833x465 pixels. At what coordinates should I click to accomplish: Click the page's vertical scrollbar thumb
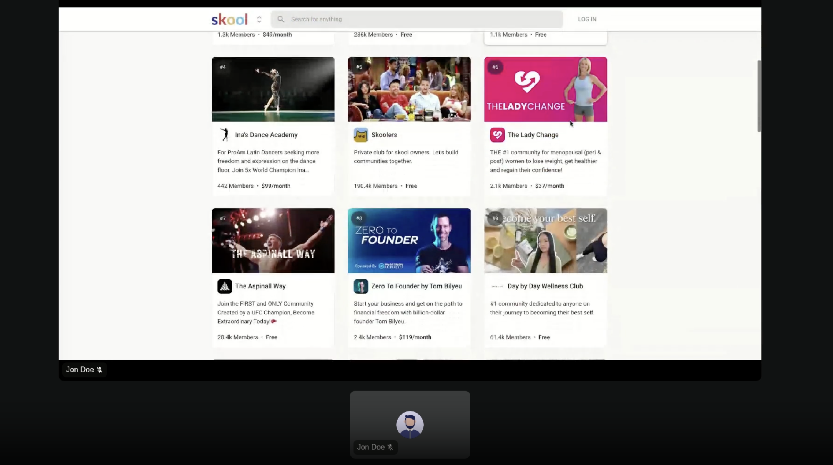[759, 96]
